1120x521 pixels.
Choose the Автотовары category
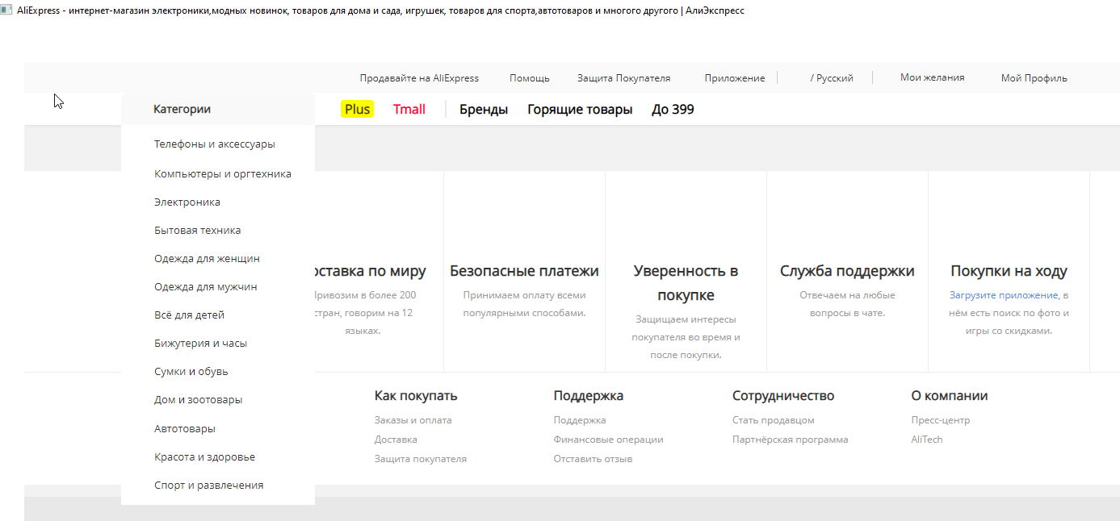(x=185, y=429)
